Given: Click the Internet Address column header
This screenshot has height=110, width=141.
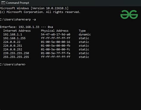Looking at the screenshot, I should (x=17, y=31).
